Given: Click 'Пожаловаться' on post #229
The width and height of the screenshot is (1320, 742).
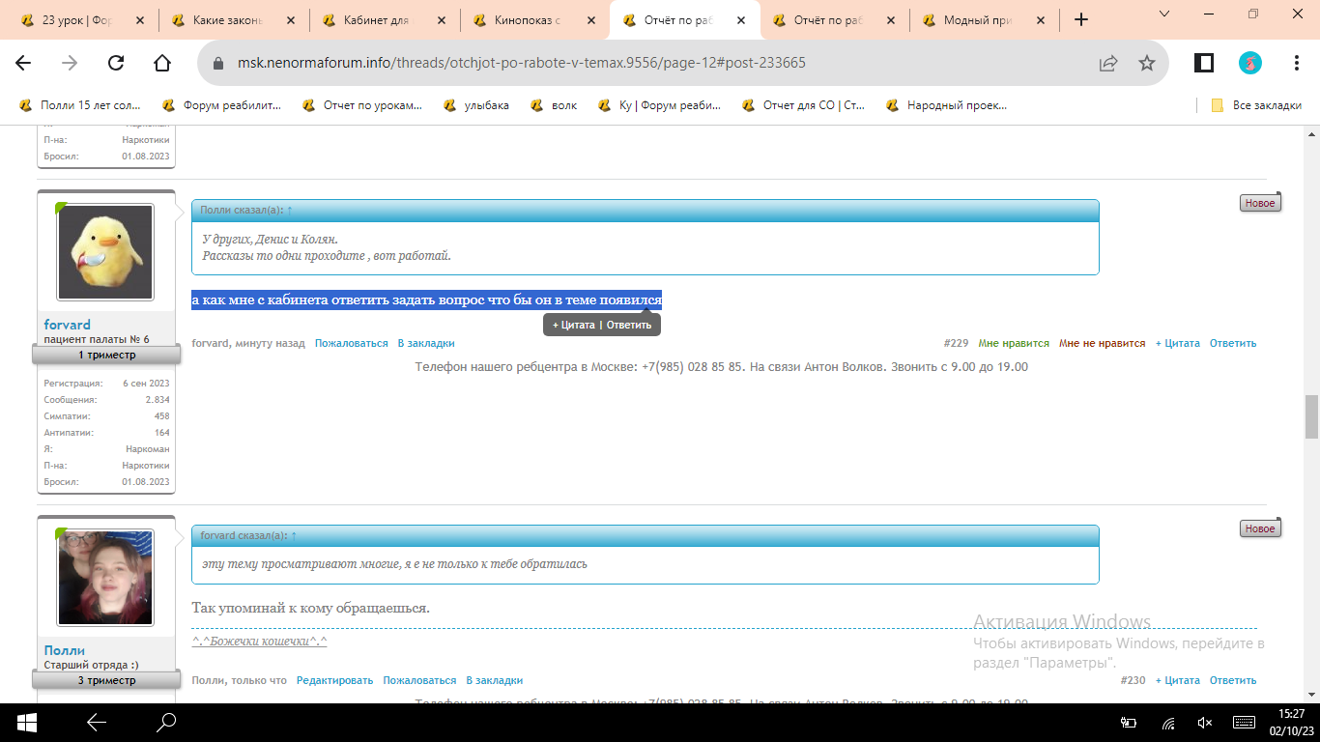Looking at the screenshot, I should coord(352,343).
